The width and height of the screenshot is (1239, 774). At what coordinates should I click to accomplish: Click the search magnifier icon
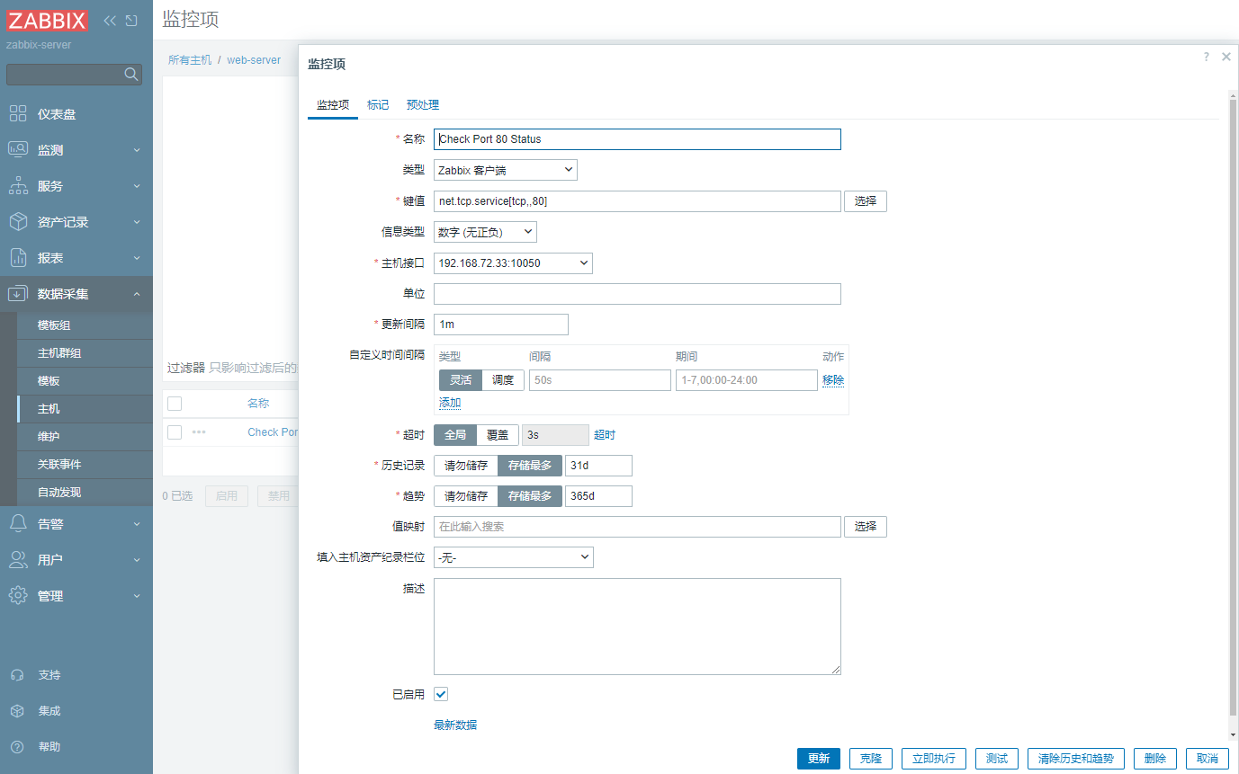[131, 74]
